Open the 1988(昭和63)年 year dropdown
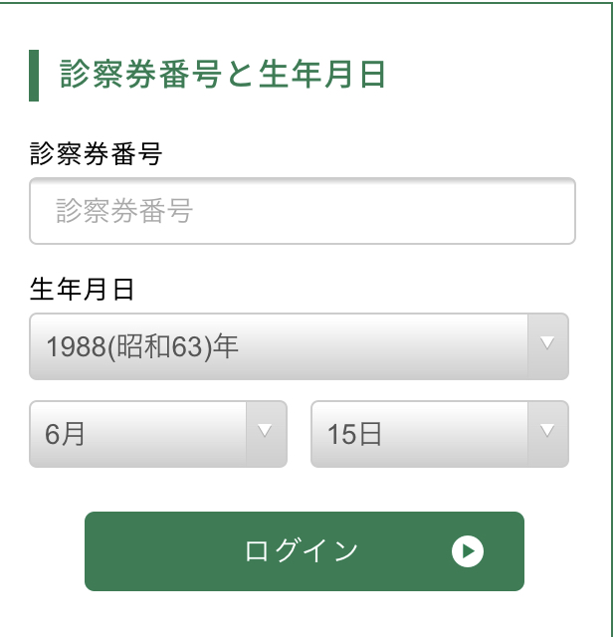616x637 pixels. click(x=299, y=346)
